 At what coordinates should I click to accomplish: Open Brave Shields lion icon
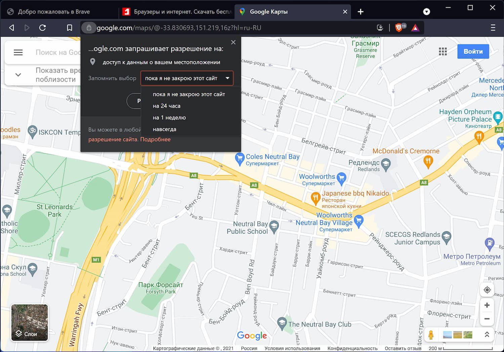400,28
